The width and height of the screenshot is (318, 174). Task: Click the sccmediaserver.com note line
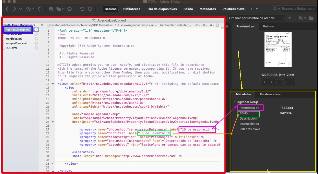127,156
